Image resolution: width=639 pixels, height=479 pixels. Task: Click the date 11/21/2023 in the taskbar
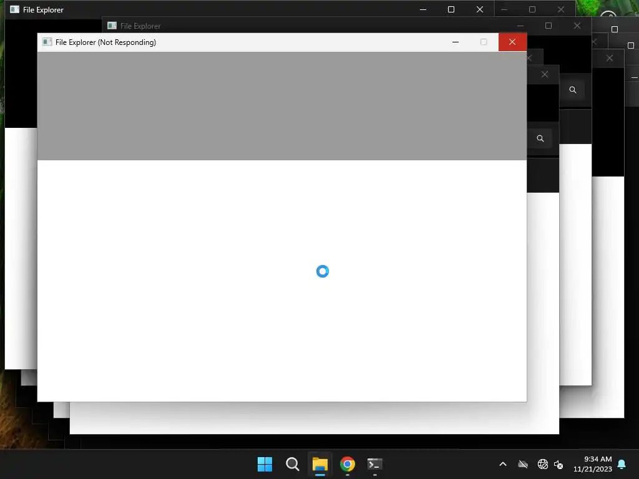click(x=593, y=469)
